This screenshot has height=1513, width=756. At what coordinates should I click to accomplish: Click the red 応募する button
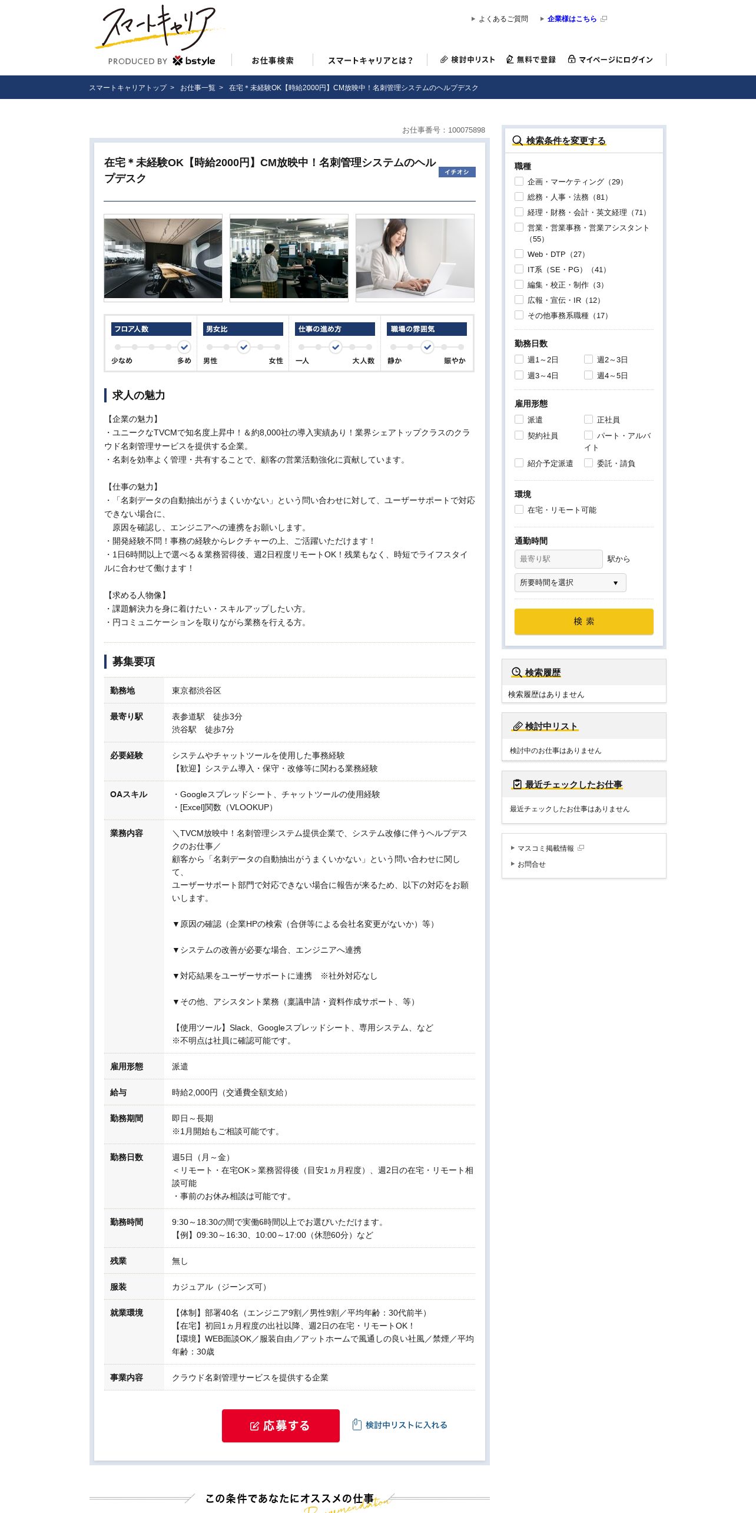click(281, 1426)
